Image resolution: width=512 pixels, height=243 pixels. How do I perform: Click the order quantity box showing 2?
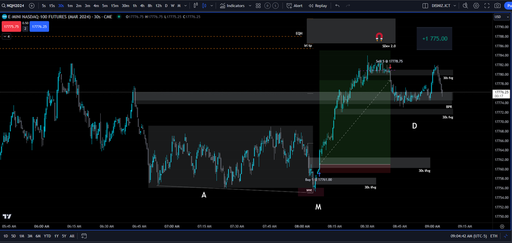coord(25,29)
